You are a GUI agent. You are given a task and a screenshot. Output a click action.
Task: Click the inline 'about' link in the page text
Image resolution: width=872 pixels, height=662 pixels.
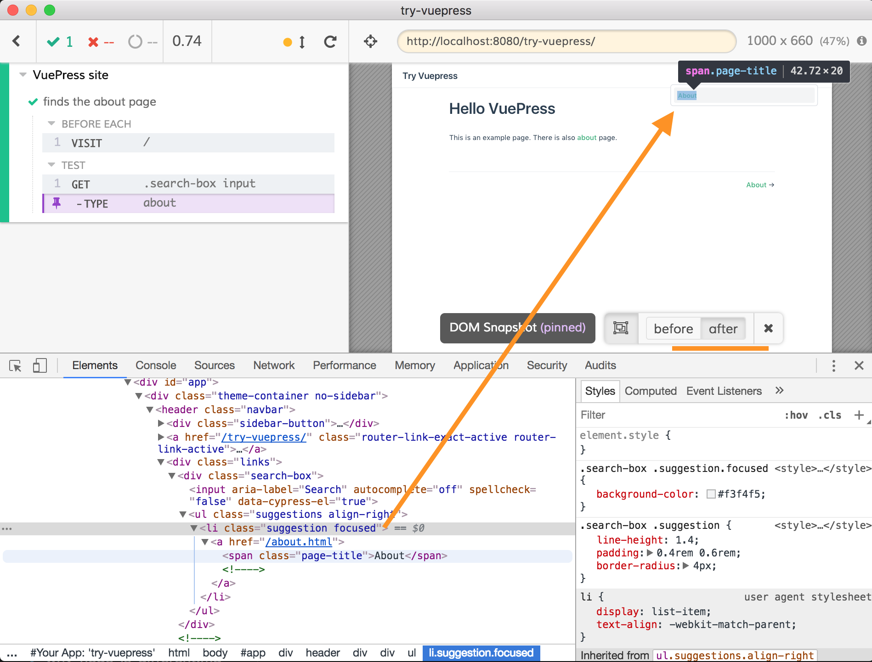tap(587, 138)
